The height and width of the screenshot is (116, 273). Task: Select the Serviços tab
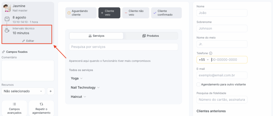click(x=96, y=36)
